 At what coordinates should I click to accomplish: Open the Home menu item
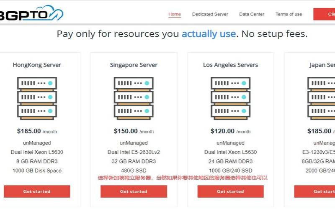tap(175, 14)
